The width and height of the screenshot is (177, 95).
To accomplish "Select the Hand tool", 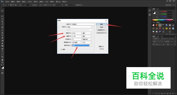I will point(2,60).
